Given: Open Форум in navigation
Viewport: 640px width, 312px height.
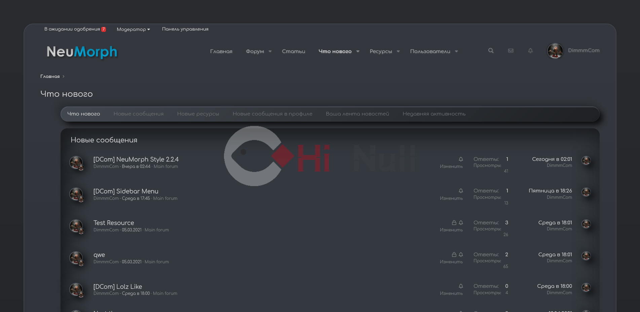Looking at the screenshot, I should [x=255, y=51].
